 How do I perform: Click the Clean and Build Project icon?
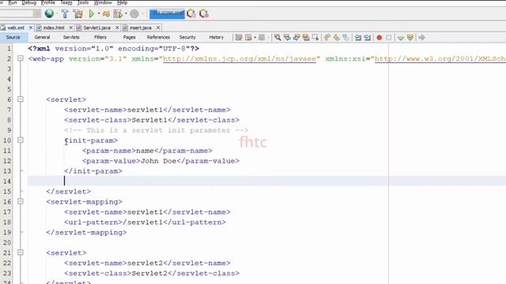tap(77, 14)
